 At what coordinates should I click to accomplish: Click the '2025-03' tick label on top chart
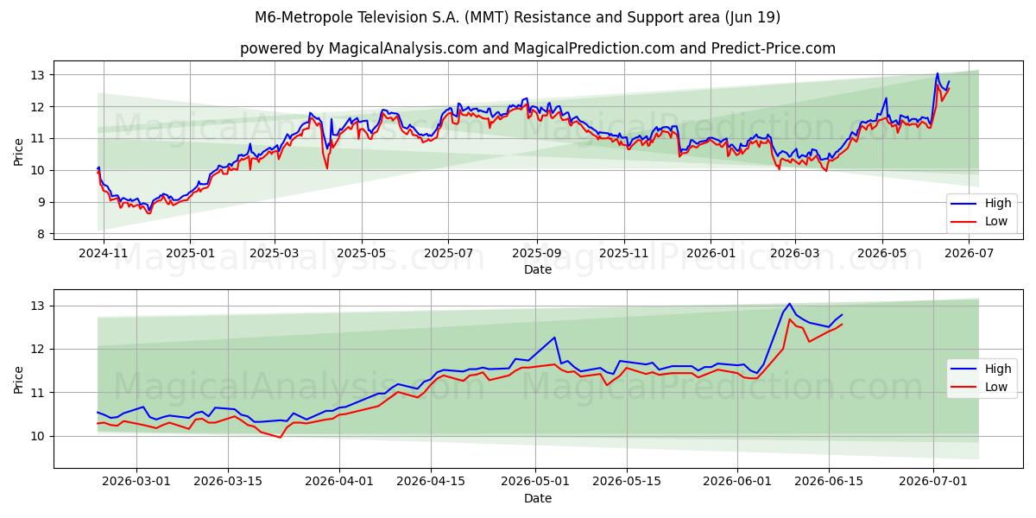pyautogui.click(x=275, y=254)
